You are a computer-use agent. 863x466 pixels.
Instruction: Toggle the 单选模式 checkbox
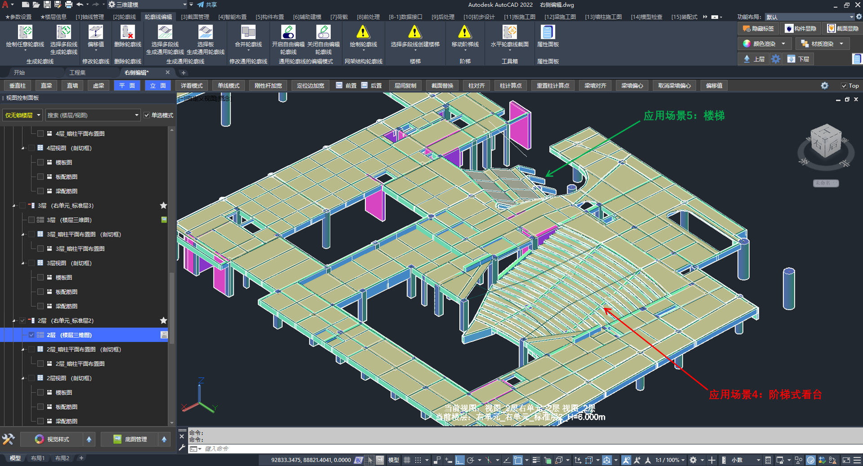click(x=147, y=115)
